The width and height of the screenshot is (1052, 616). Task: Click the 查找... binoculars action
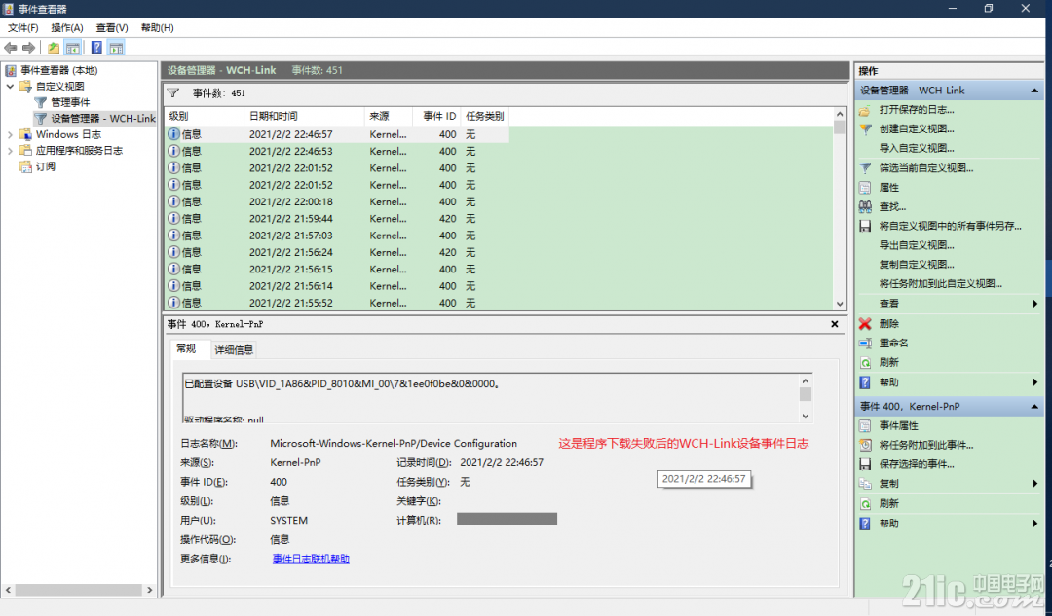pos(892,207)
